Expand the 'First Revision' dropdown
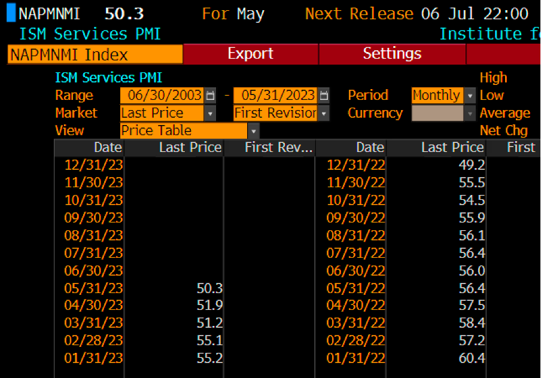Viewport: 541px width, 378px height. pos(324,113)
